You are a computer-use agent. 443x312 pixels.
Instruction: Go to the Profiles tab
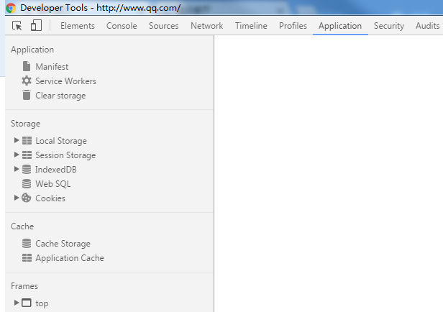(293, 26)
